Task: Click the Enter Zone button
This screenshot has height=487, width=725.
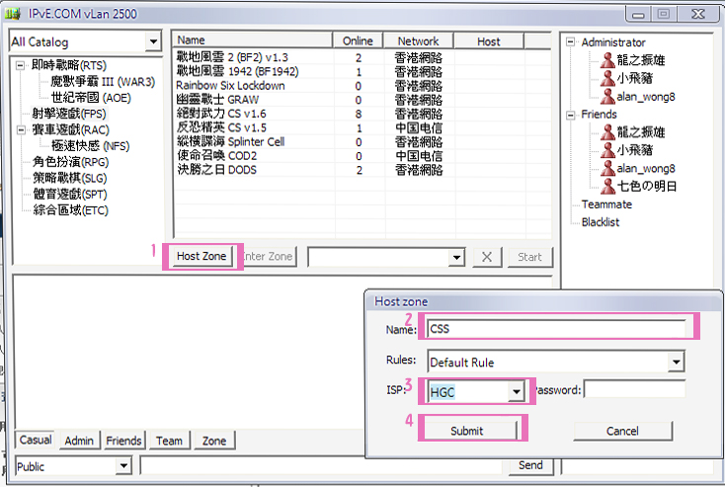Action: 268,257
